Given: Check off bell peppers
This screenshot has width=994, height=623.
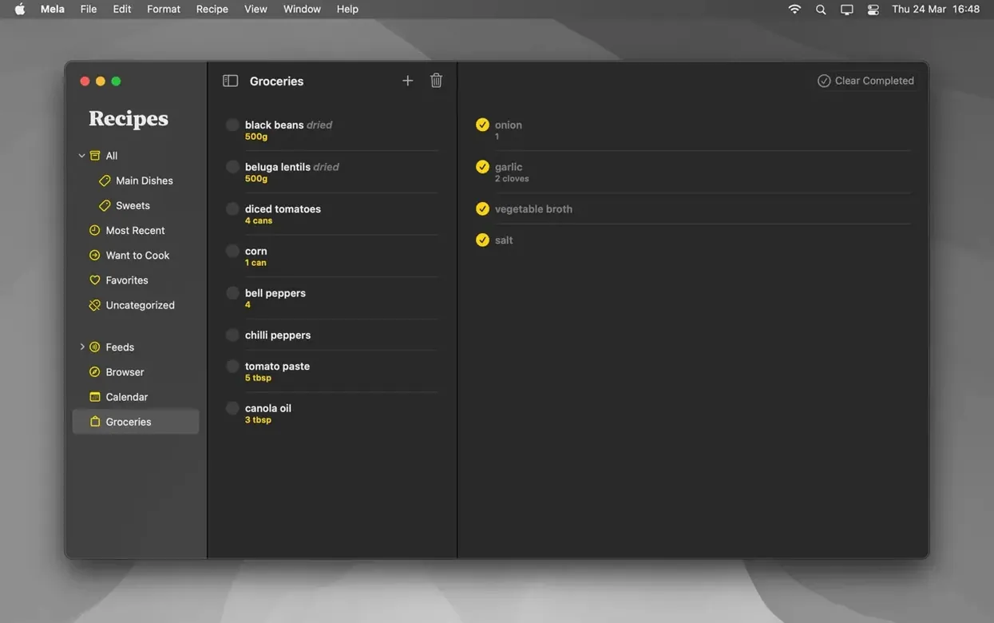Looking at the screenshot, I should coord(232,293).
